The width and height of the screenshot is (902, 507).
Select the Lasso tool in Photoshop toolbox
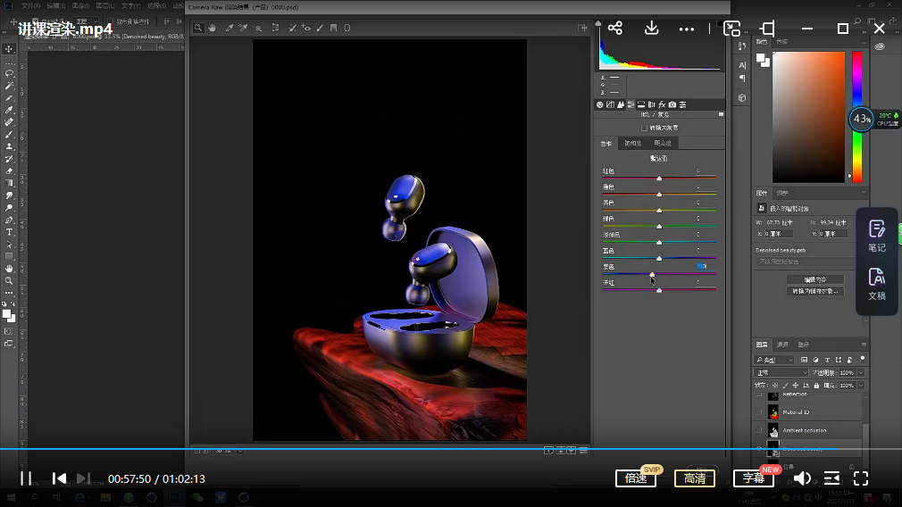click(9, 73)
